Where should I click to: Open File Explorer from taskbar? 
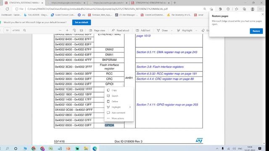pyautogui.click(x=86, y=148)
